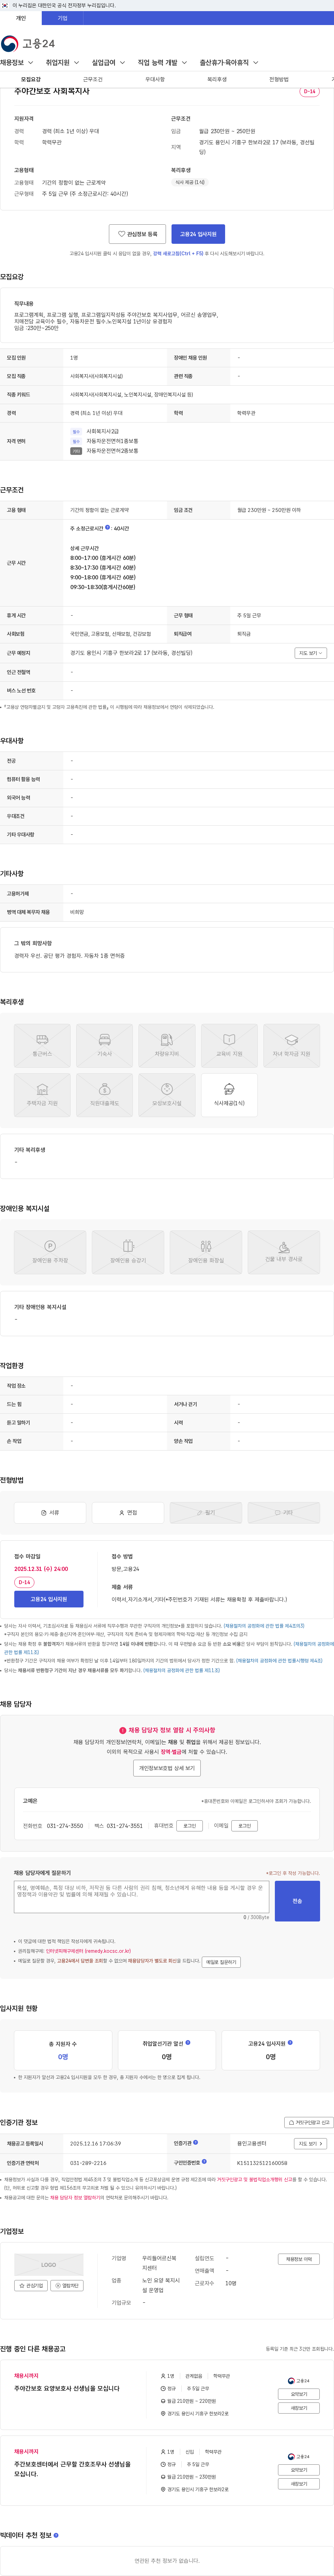Jump to the 우대사항 section tab
Viewport: 334px width, 2576px height.
(155, 79)
